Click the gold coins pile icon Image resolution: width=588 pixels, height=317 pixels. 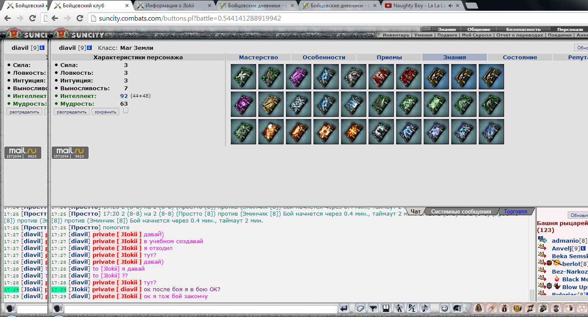coord(517,308)
